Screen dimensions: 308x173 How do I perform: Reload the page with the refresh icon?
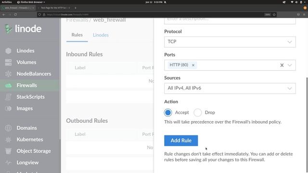tap(15, 14)
